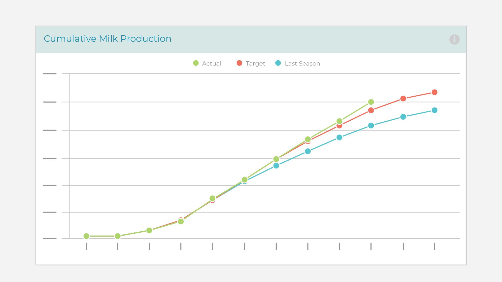The width and height of the screenshot is (502, 282).
Task: Click the topmost y-axis tick mark
Action: (50, 74)
